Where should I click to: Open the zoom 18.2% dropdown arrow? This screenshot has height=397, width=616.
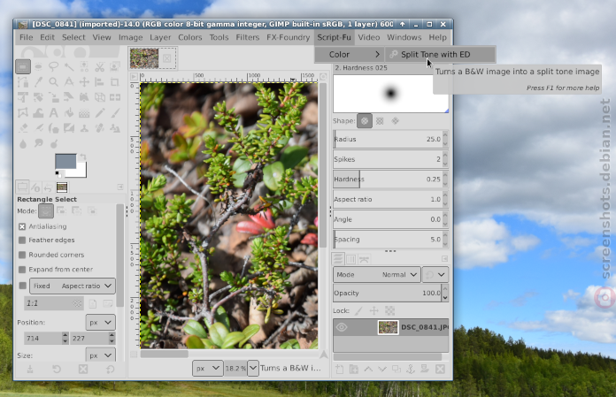(253, 368)
